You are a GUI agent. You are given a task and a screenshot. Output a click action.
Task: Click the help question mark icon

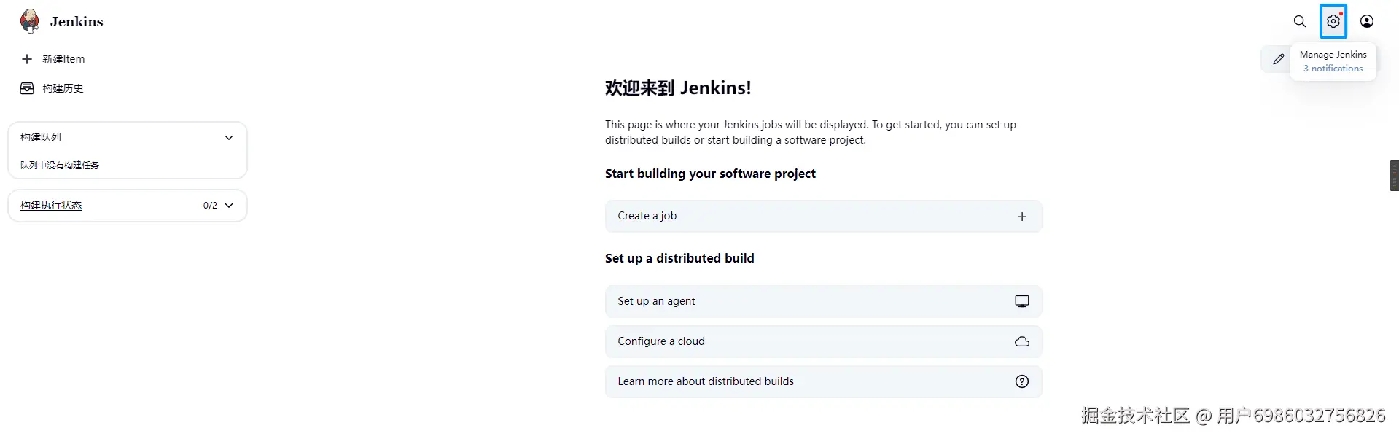pos(1022,381)
